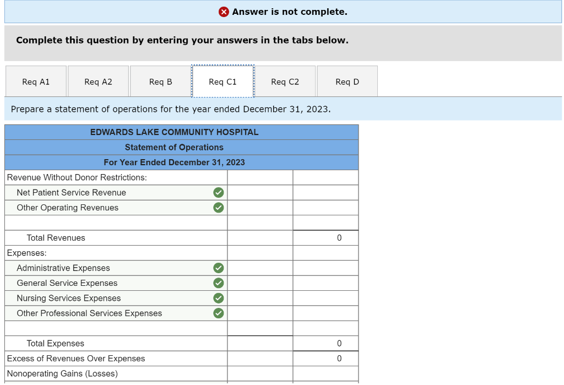Click second amount field for Net Patient Service Revenue
Viewport: 564px width, 385px height.
(326, 193)
